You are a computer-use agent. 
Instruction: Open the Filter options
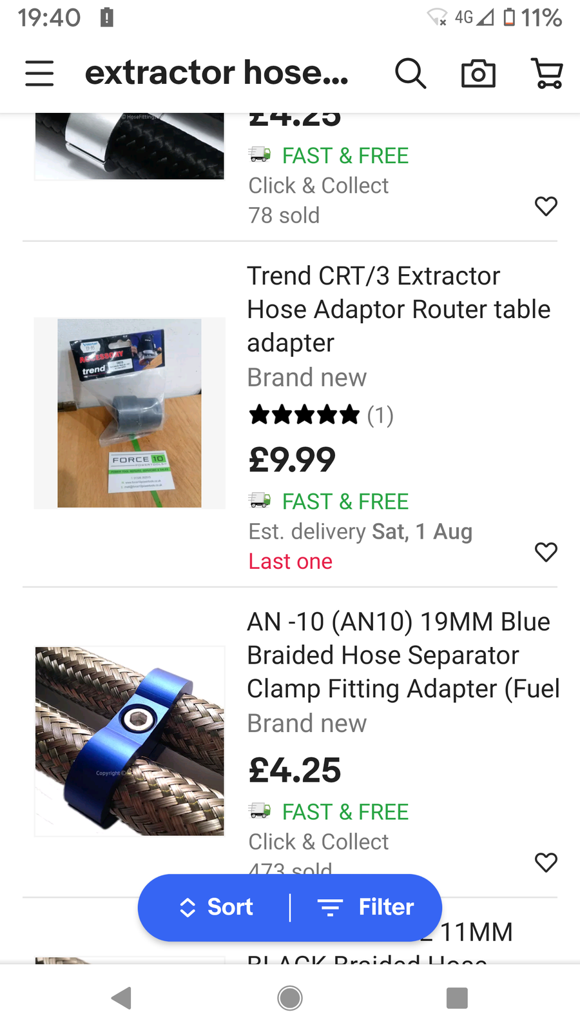(x=366, y=908)
